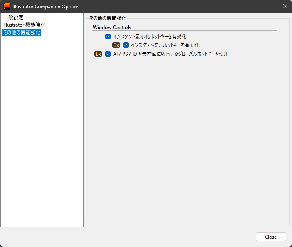The width and height of the screenshot is (292, 247).
Task: Click the Ex badge beside AI / PS / ID
Action: click(x=98, y=54)
